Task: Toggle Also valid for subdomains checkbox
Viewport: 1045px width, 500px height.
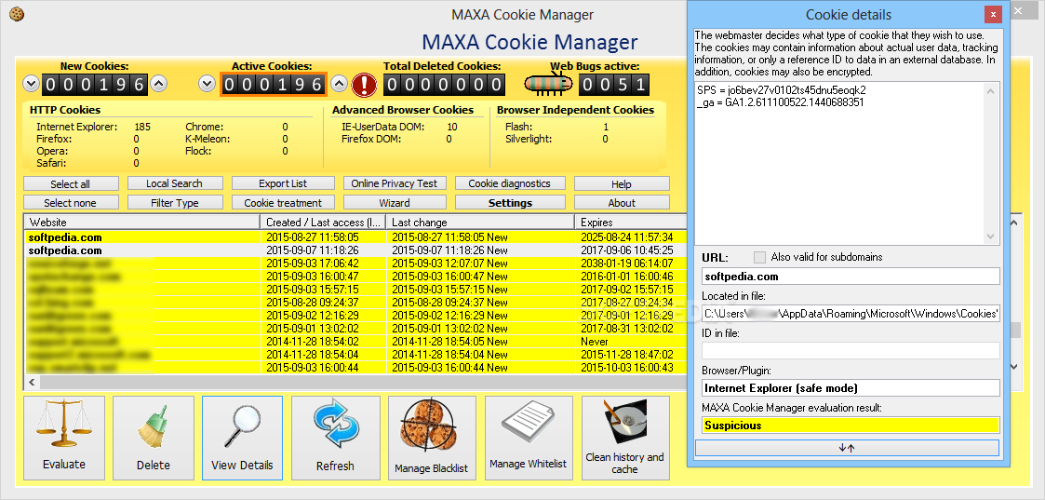Action: pyautogui.click(x=759, y=257)
